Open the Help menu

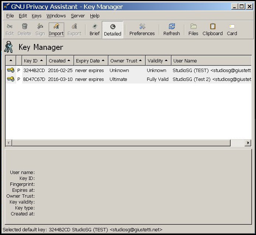[95, 16]
